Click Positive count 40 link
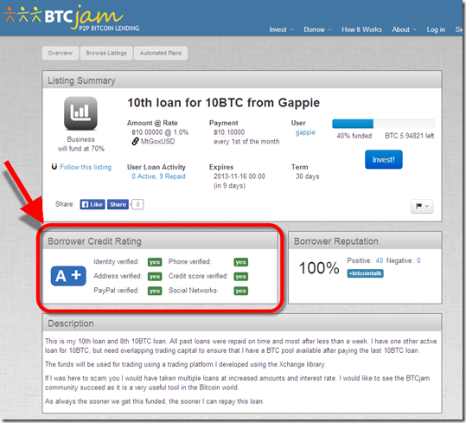 [380, 260]
